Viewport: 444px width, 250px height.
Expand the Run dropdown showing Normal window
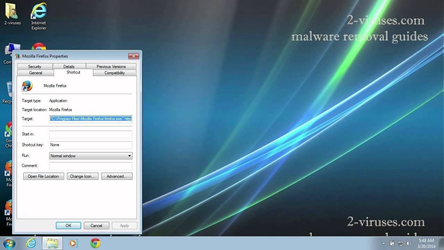point(91,156)
